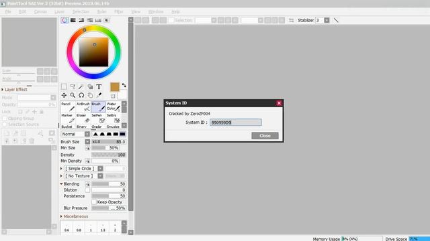The height and width of the screenshot is (241, 430).
Task: Select the Move tool
Action: (64, 95)
